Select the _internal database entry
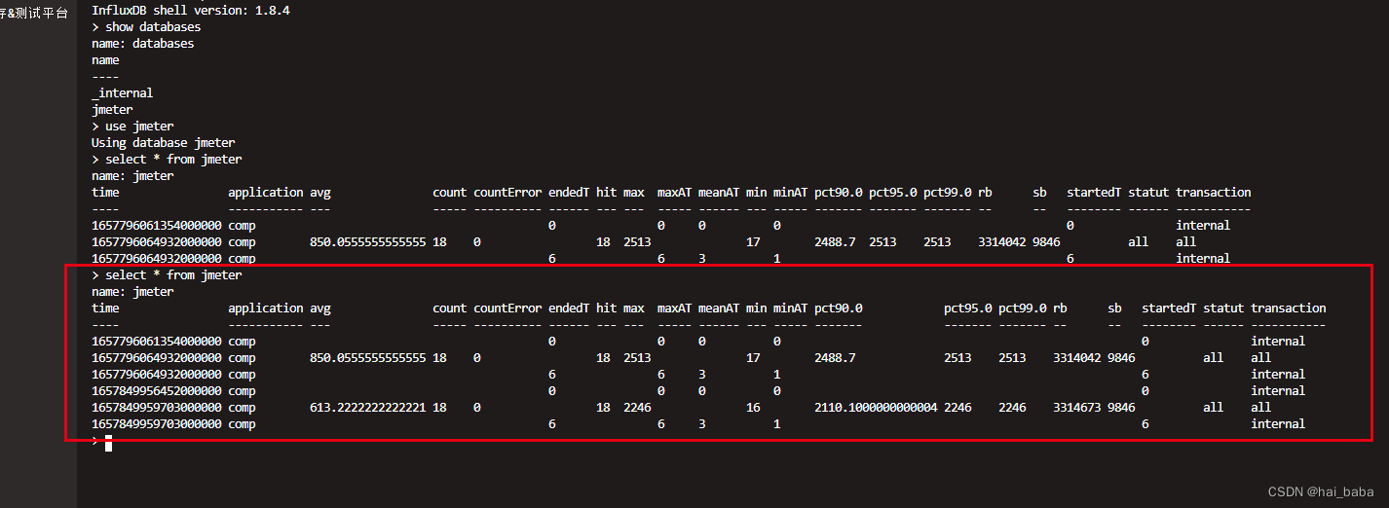This screenshot has width=1389, height=508. coord(122,93)
